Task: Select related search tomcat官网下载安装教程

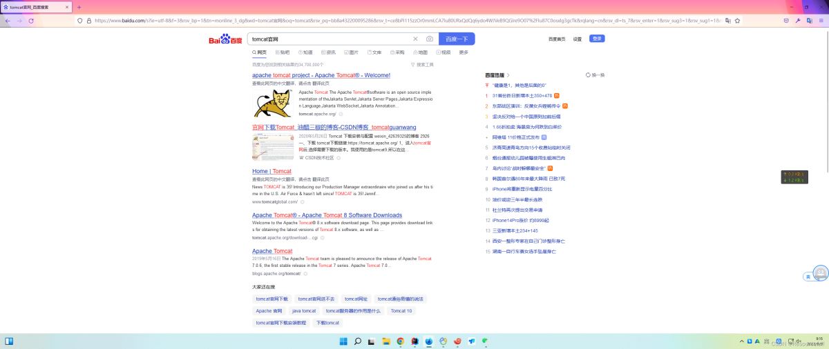Action: click(x=280, y=323)
